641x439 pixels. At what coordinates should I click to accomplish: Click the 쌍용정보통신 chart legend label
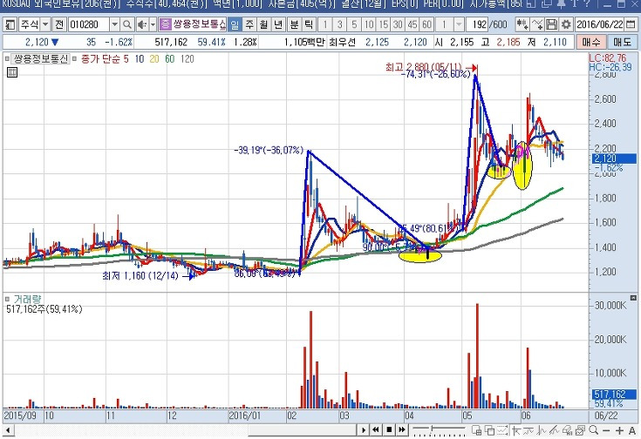tap(41, 59)
